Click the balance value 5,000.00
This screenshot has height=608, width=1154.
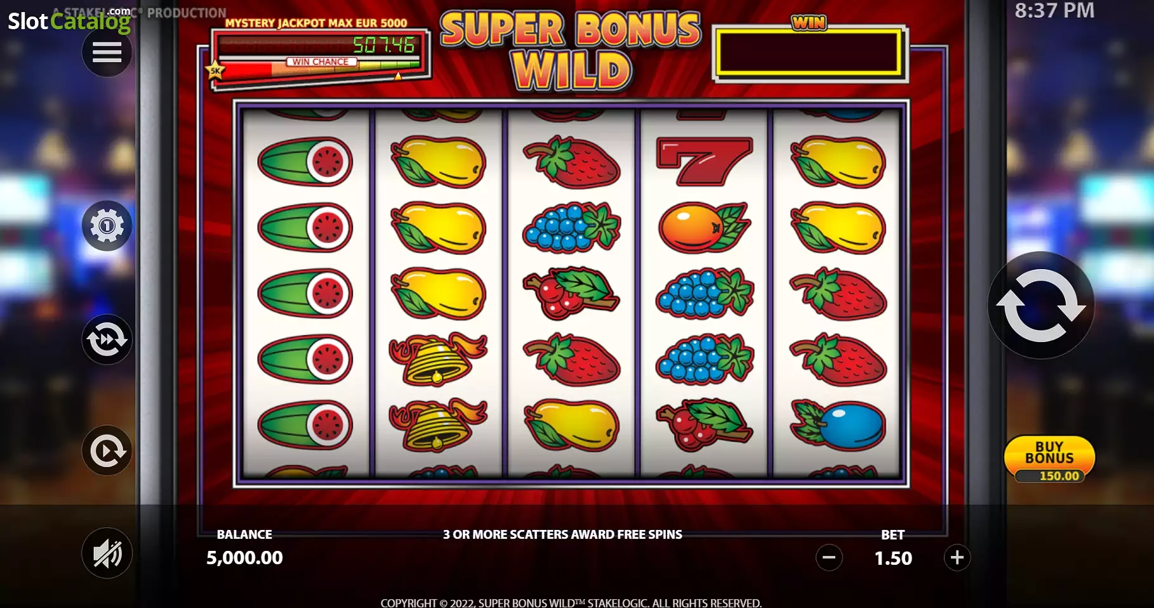(x=244, y=558)
